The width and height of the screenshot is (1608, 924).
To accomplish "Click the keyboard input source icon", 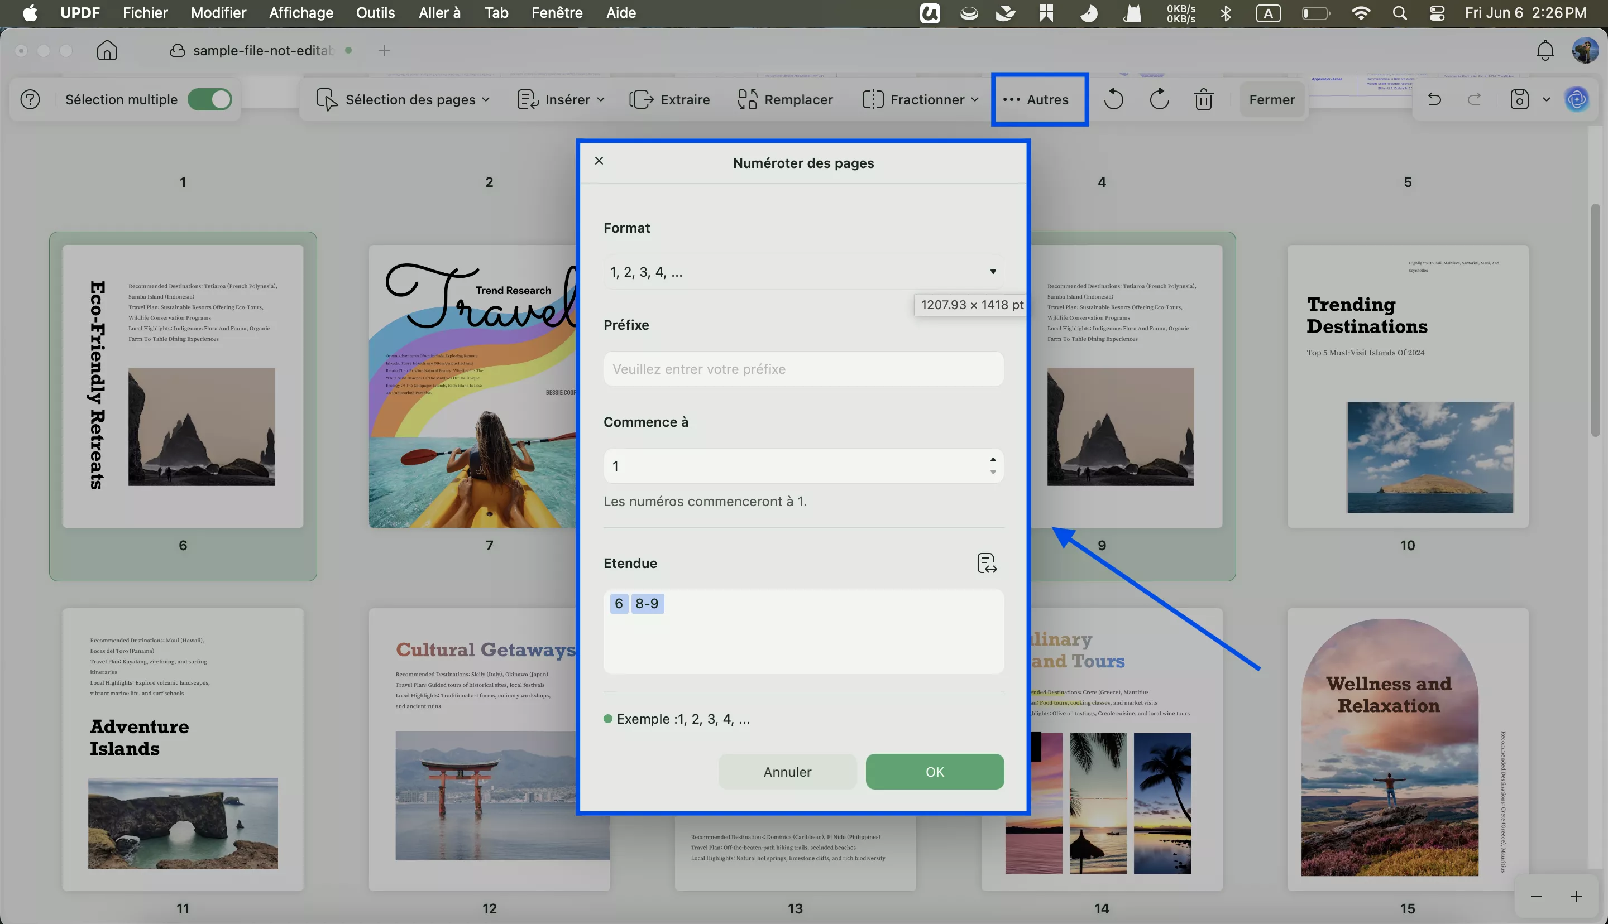I will point(1268,13).
